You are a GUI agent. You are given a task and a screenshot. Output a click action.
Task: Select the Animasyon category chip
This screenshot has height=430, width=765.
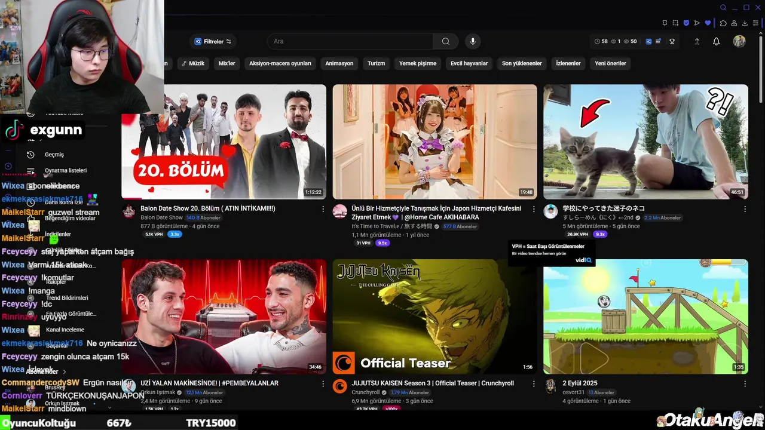coord(339,63)
